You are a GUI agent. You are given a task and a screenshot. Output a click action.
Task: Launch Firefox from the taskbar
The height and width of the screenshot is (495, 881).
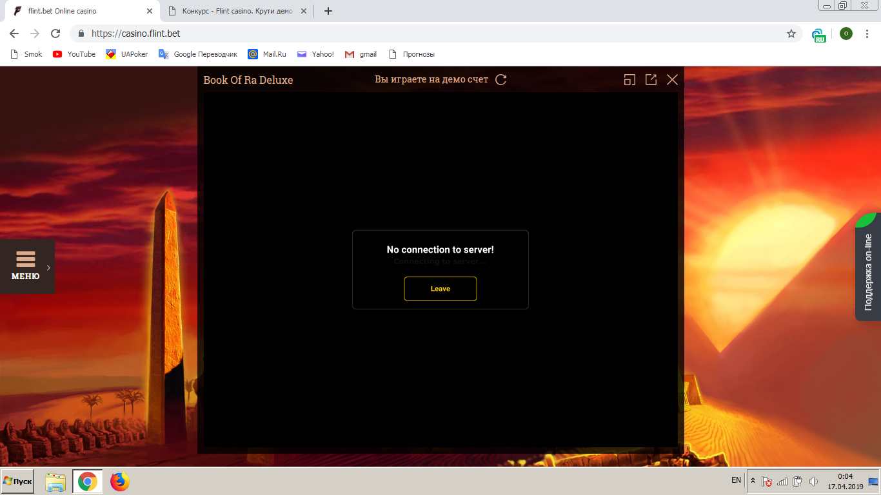tap(120, 481)
